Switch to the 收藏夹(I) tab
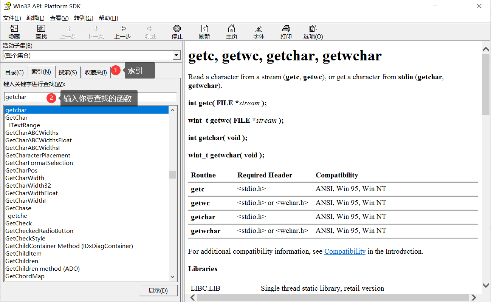The image size is (491, 302). (96, 72)
